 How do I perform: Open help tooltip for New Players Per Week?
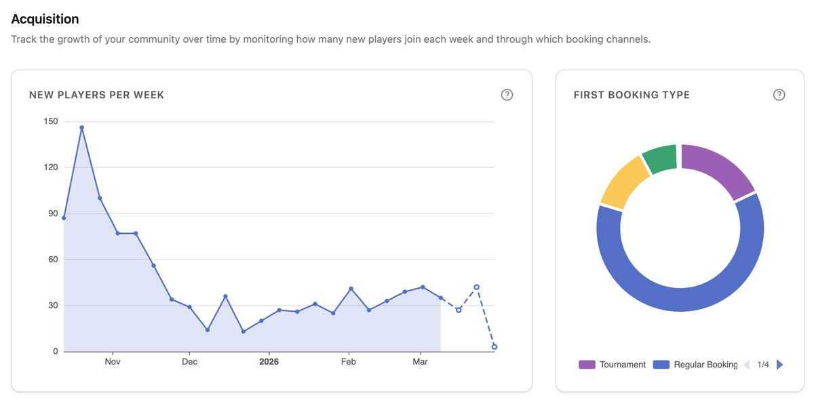pyautogui.click(x=507, y=94)
